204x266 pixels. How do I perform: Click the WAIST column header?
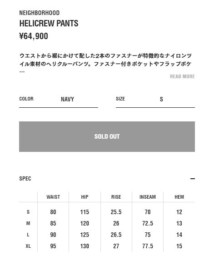coord(53,197)
